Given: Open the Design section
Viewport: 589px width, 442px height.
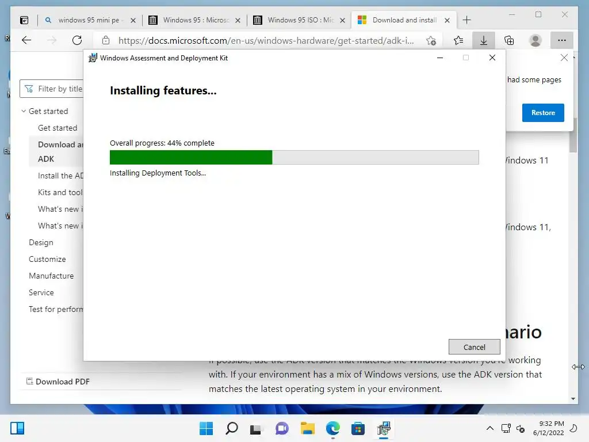Looking at the screenshot, I should 41,242.
